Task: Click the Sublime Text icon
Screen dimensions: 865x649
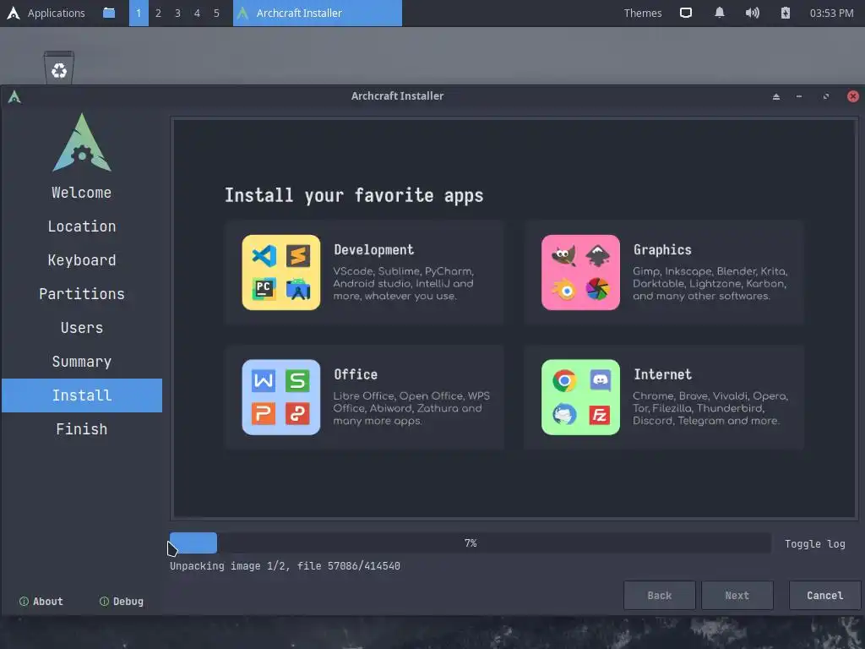Action: click(298, 256)
